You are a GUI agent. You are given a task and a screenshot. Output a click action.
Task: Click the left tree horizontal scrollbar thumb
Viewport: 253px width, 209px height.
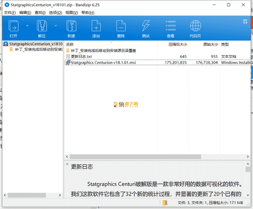tap(27, 195)
